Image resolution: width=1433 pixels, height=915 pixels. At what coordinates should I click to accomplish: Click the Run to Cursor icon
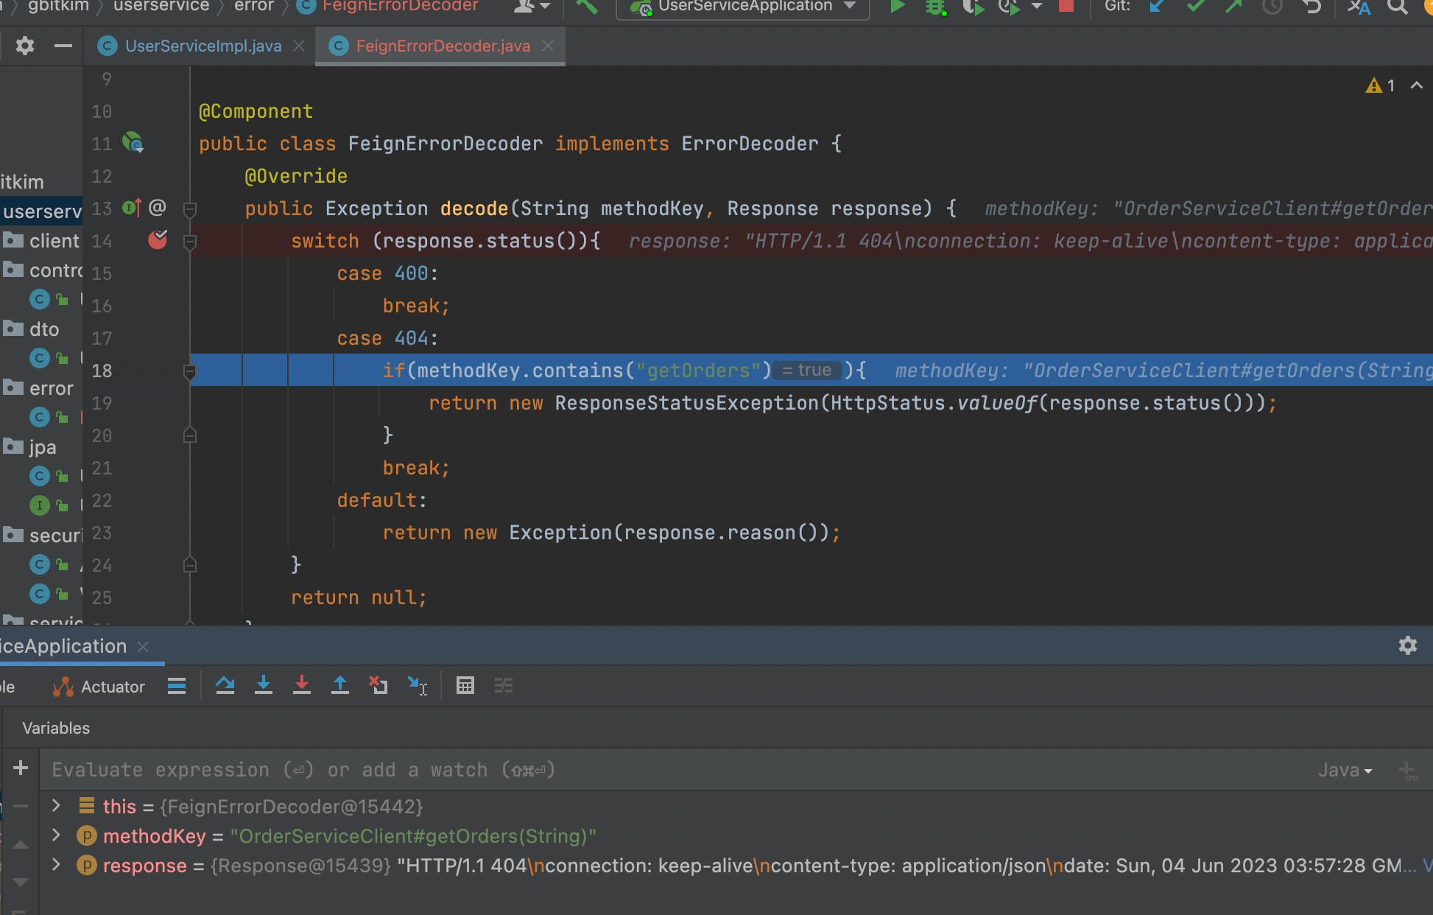[418, 686]
